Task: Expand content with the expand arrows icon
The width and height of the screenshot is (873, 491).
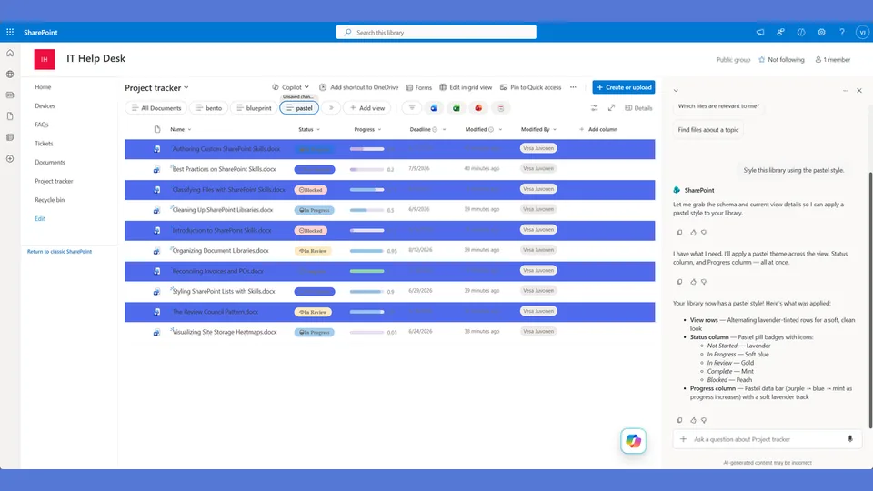Action: click(611, 108)
